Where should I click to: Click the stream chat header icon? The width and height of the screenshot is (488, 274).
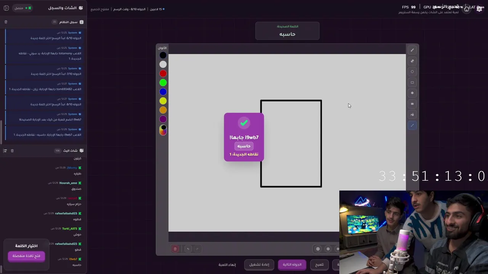click(82, 151)
